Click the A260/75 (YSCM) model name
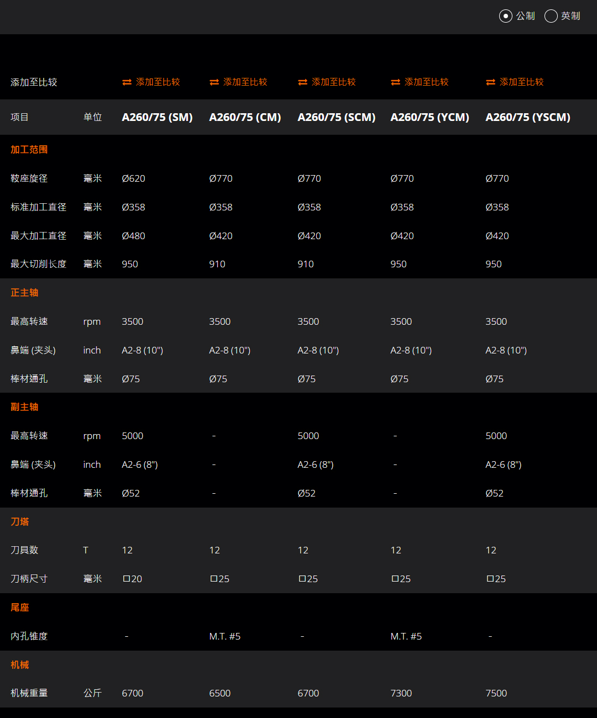 (x=527, y=117)
